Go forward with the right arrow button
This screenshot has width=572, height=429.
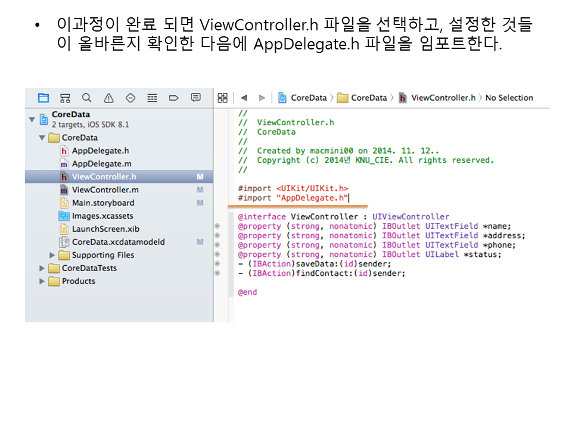[x=262, y=98]
